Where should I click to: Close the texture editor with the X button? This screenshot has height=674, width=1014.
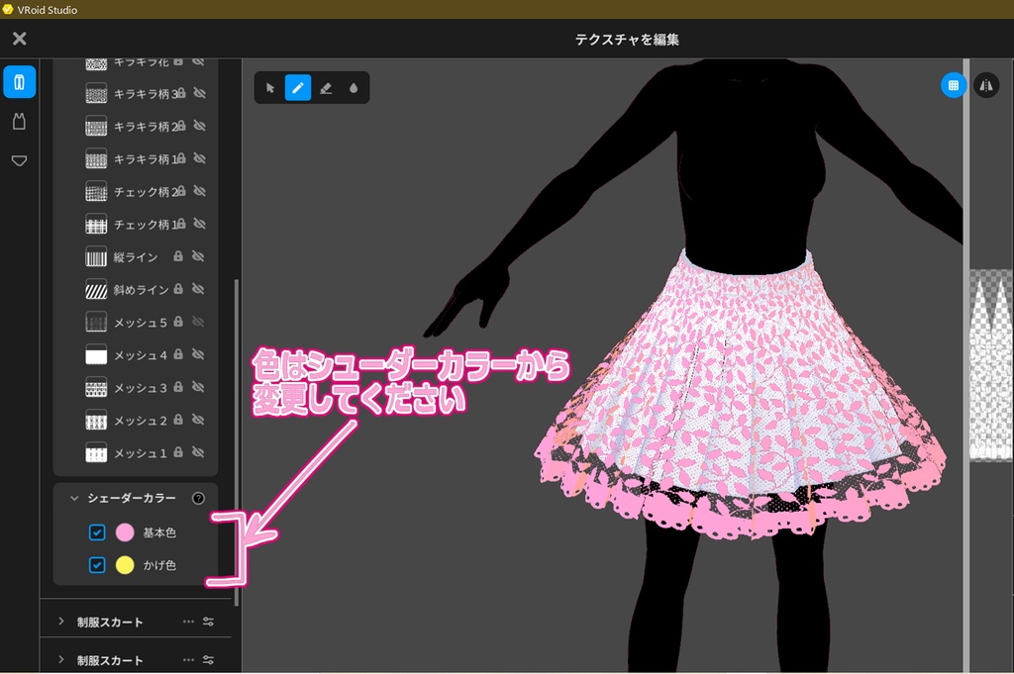click(x=18, y=39)
